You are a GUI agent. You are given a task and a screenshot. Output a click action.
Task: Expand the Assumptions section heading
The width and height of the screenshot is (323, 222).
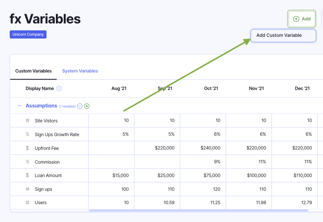pos(41,106)
